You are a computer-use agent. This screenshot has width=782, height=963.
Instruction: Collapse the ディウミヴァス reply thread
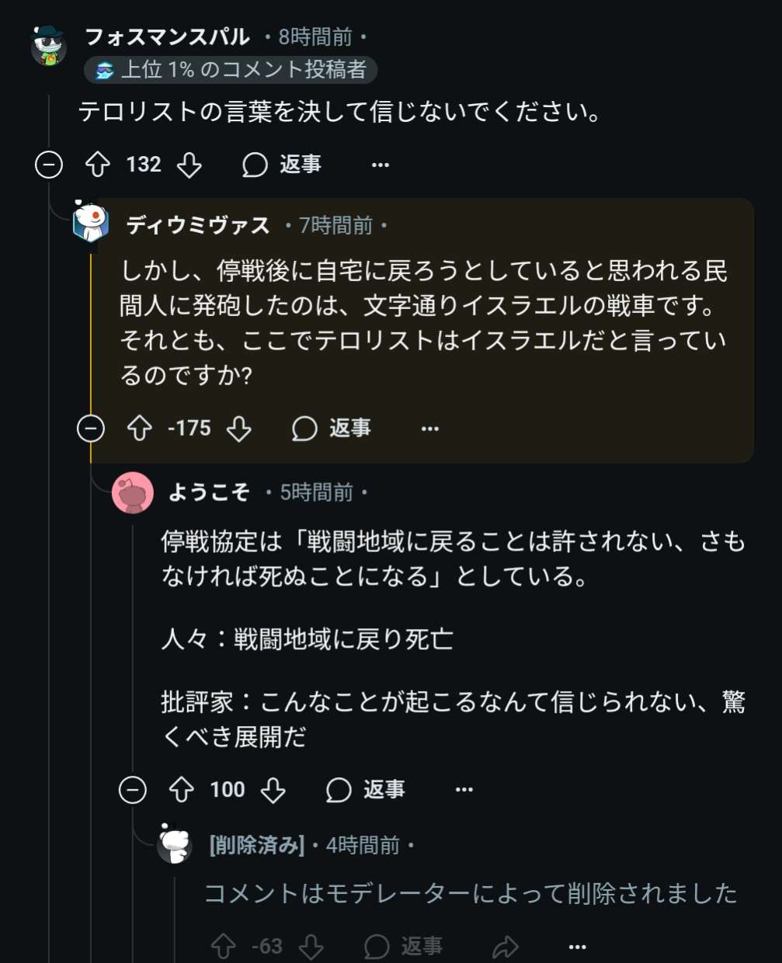click(x=91, y=428)
